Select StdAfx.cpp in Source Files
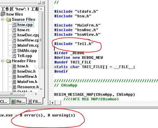Viewport: 158px width, 128px height. click(27, 51)
